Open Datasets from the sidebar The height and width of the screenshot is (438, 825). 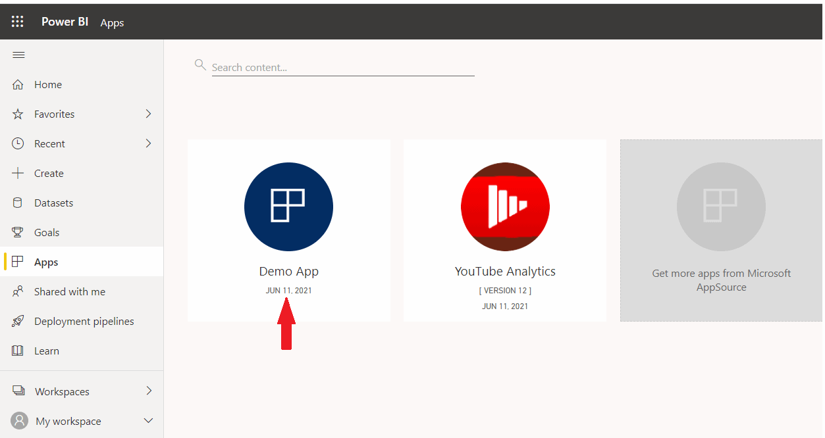[18, 203]
